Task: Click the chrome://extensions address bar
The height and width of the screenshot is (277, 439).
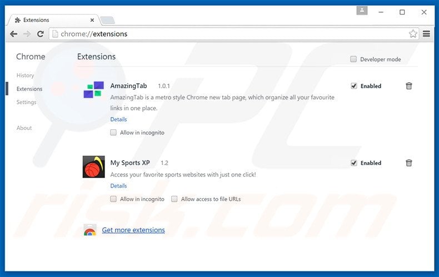Action: click(234, 34)
